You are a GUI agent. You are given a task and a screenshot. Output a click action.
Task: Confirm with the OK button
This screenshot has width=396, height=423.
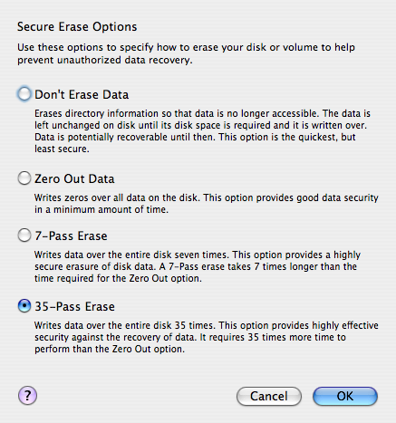(345, 396)
